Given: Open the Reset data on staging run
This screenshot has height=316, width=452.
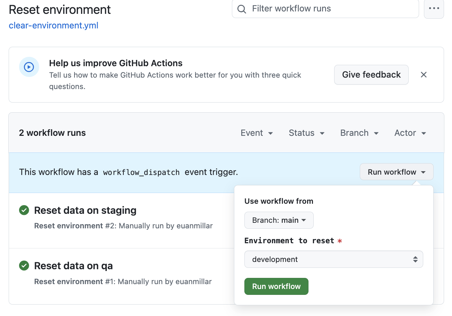Looking at the screenshot, I should coord(85,210).
